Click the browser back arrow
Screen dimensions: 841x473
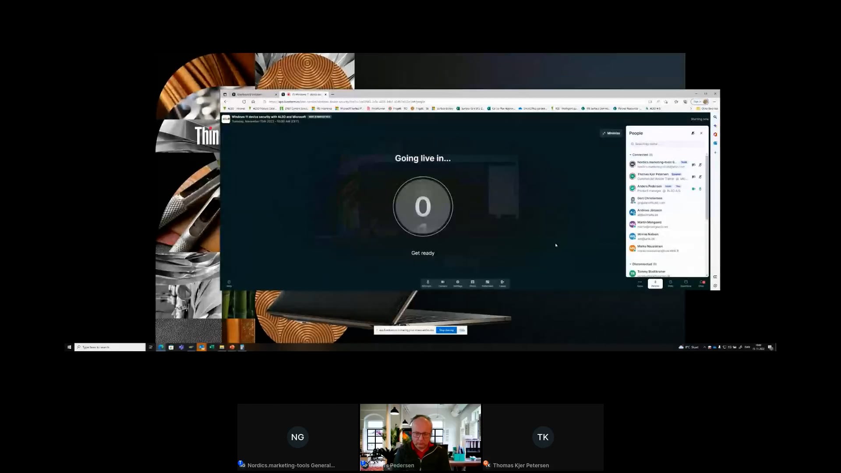point(226,102)
